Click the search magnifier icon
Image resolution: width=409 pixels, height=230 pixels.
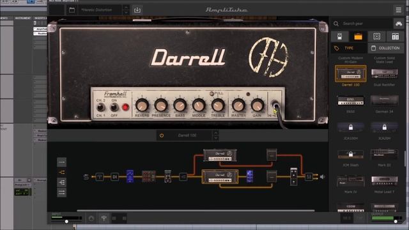(x=336, y=24)
